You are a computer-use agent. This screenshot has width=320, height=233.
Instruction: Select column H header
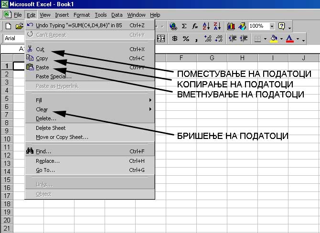[x=243, y=58]
